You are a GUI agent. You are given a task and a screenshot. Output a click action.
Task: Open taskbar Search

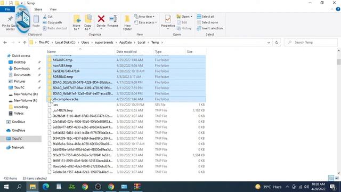[x=19, y=187]
